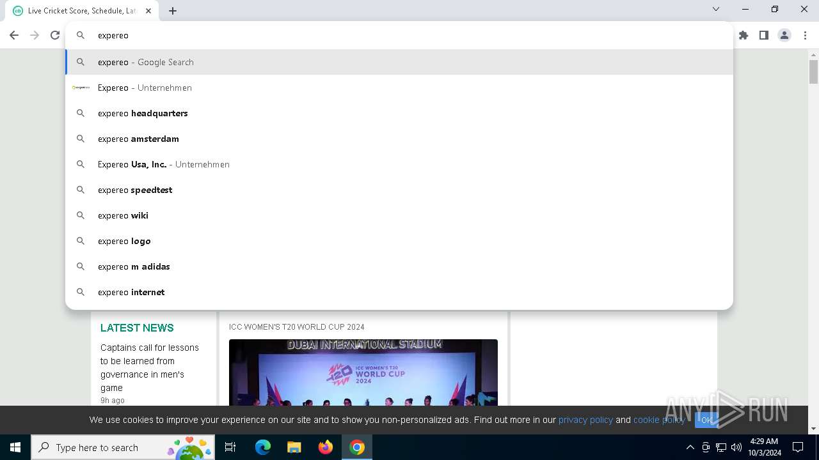Open a new tab with the plus button

[x=173, y=10]
